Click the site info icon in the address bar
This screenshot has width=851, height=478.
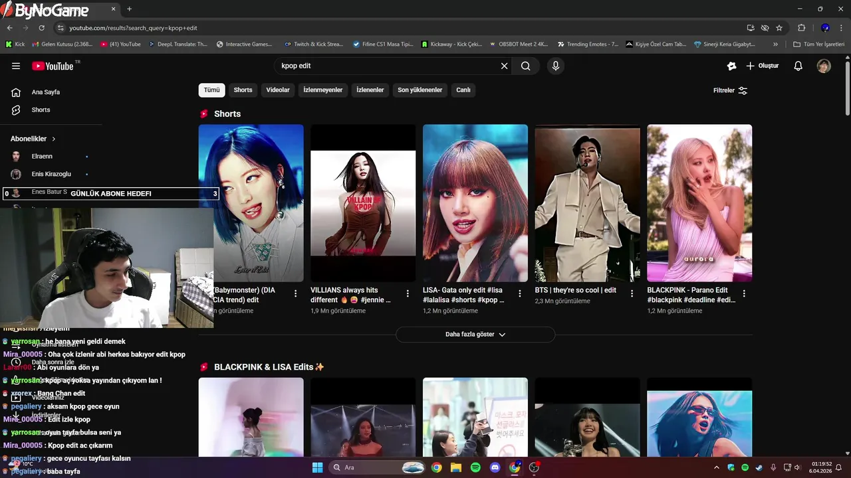61,28
